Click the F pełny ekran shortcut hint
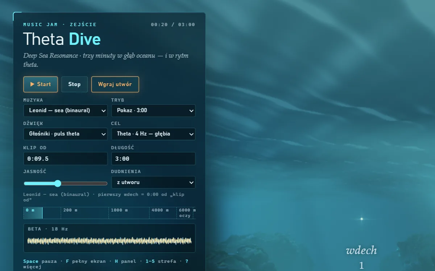Image resolution: width=435 pixels, height=271 pixels. pyautogui.click(x=86, y=261)
